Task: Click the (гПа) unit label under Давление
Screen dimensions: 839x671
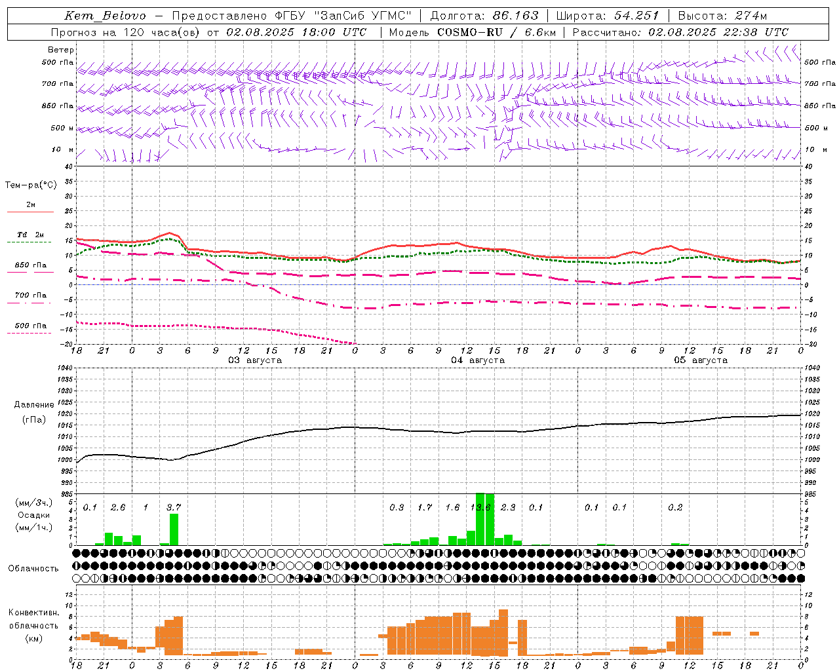Action: (34, 420)
